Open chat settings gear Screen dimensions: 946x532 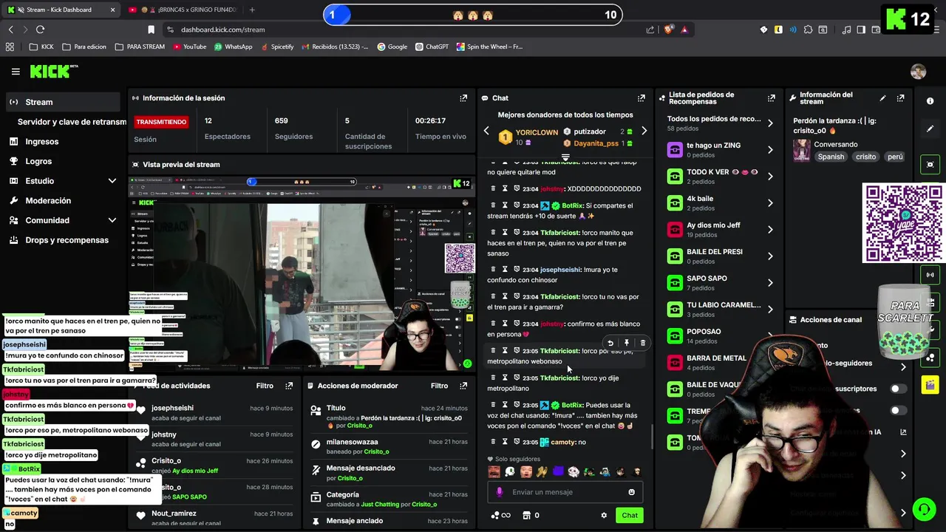[604, 515]
